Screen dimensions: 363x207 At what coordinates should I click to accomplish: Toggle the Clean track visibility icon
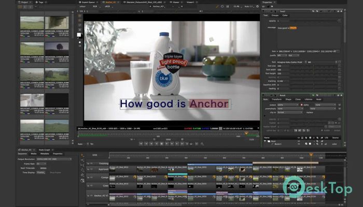click(91, 185)
